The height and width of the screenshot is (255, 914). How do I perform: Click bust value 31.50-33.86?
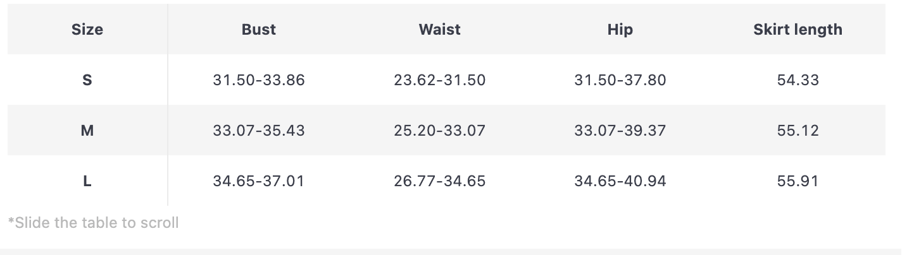coord(259,80)
